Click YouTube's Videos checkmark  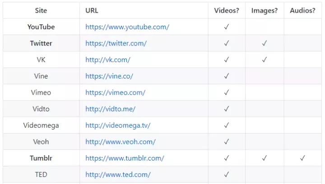(227, 27)
